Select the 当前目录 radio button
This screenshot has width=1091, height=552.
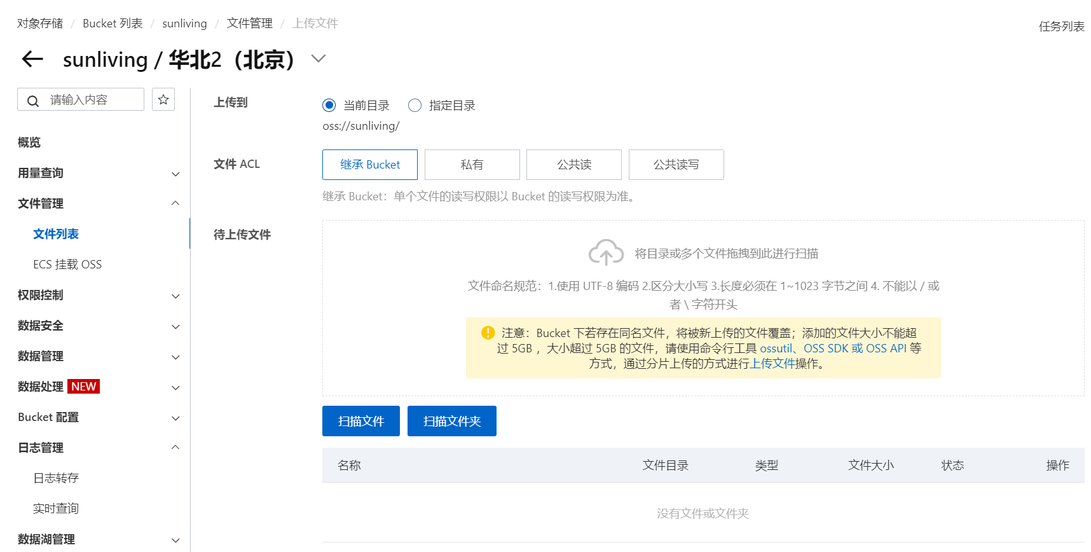[x=329, y=105]
